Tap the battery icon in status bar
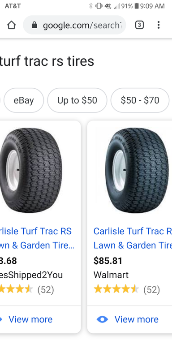172x344 pixels. [x=137, y=6]
